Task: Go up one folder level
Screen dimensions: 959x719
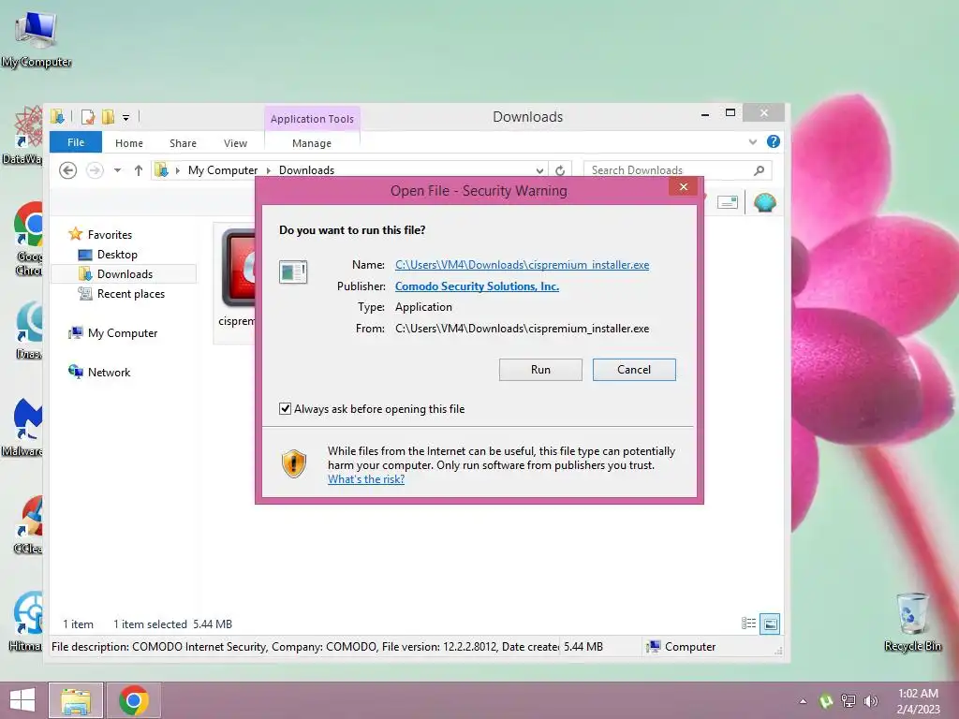Action: (139, 170)
